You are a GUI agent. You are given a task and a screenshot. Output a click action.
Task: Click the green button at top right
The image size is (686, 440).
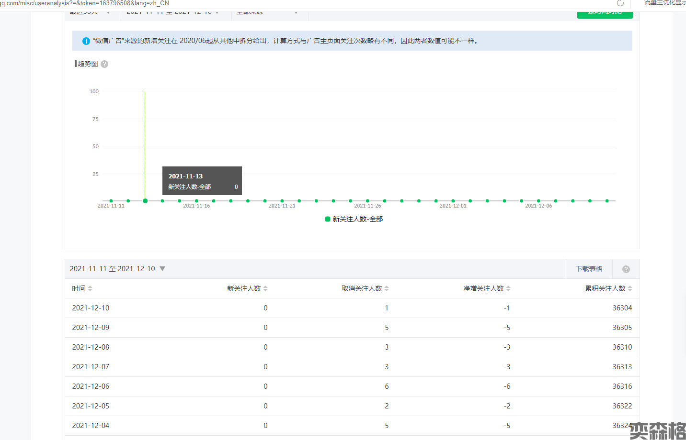click(605, 13)
